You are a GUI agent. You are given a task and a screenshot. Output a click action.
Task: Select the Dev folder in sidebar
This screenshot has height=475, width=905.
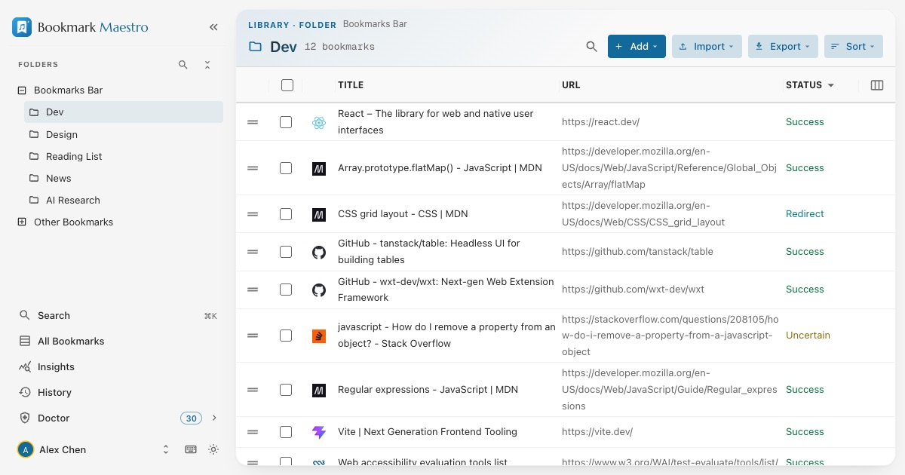[124, 112]
